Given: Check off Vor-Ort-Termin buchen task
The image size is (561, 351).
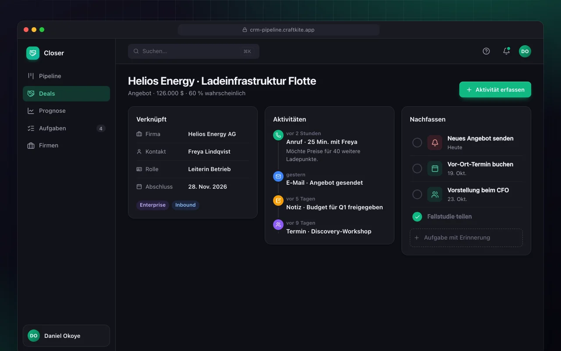Looking at the screenshot, I should [417, 168].
